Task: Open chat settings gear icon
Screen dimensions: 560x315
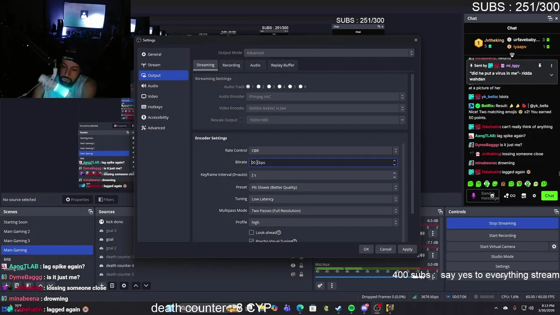Action: click(534, 196)
